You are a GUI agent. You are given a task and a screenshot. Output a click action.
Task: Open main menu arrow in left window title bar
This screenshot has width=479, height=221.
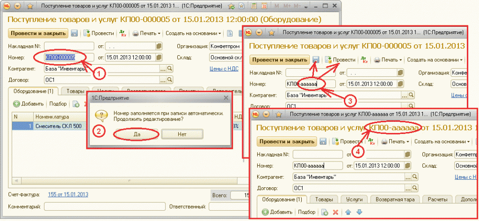pos(17,6)
